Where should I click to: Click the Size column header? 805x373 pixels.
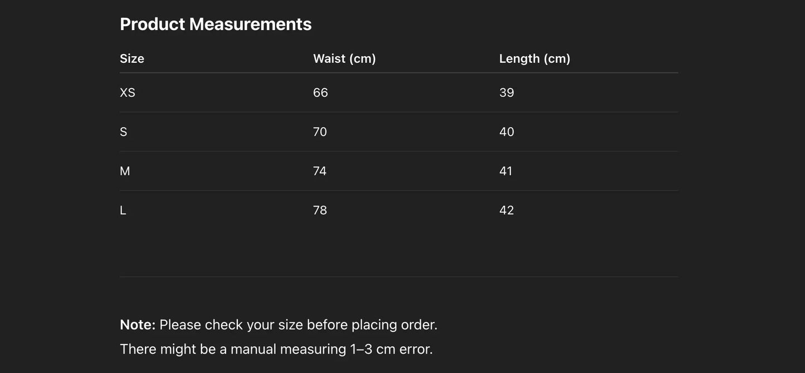click(132, 58)
